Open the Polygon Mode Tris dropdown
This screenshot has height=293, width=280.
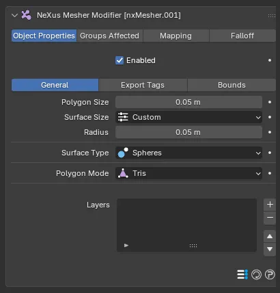(188, 173)
